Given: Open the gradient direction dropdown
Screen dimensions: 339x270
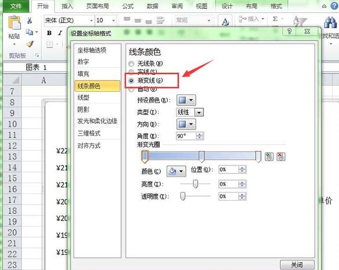Looking at the screenshot, I should (x=186, y=124).
